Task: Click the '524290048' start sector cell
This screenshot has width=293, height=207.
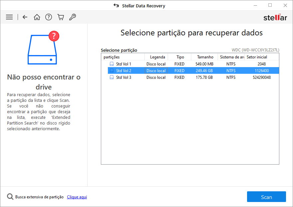Action: [262, 77]
